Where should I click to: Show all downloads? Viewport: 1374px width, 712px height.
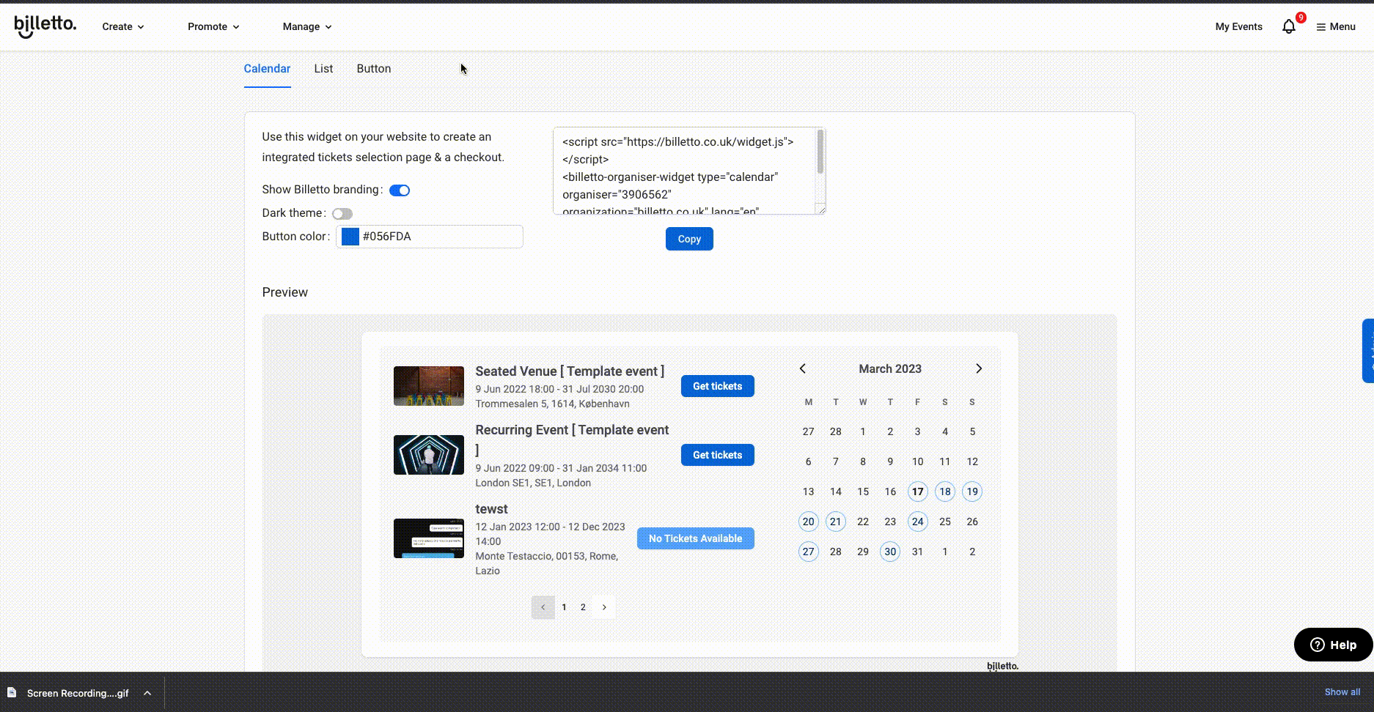click(1342, 692)
